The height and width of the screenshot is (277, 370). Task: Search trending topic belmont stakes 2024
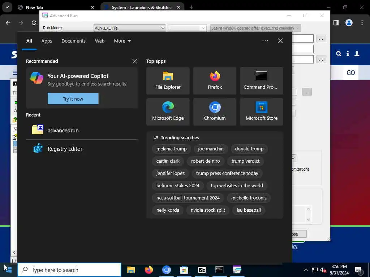[x=178, y=186]
